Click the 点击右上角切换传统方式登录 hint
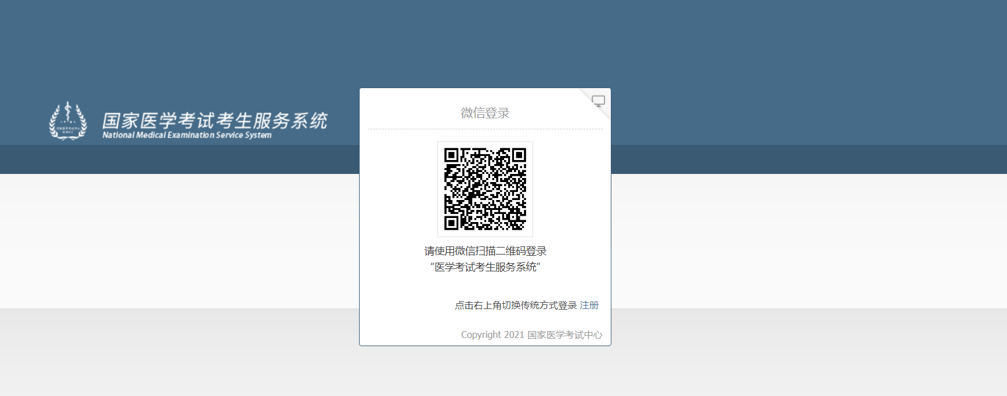Screen dimensions: 1007x396 tap(516, 305)
